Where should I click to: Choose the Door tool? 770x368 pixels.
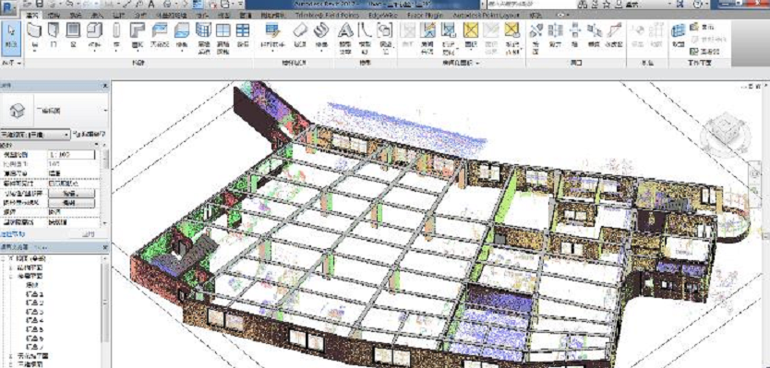click(x=53, y=35)
